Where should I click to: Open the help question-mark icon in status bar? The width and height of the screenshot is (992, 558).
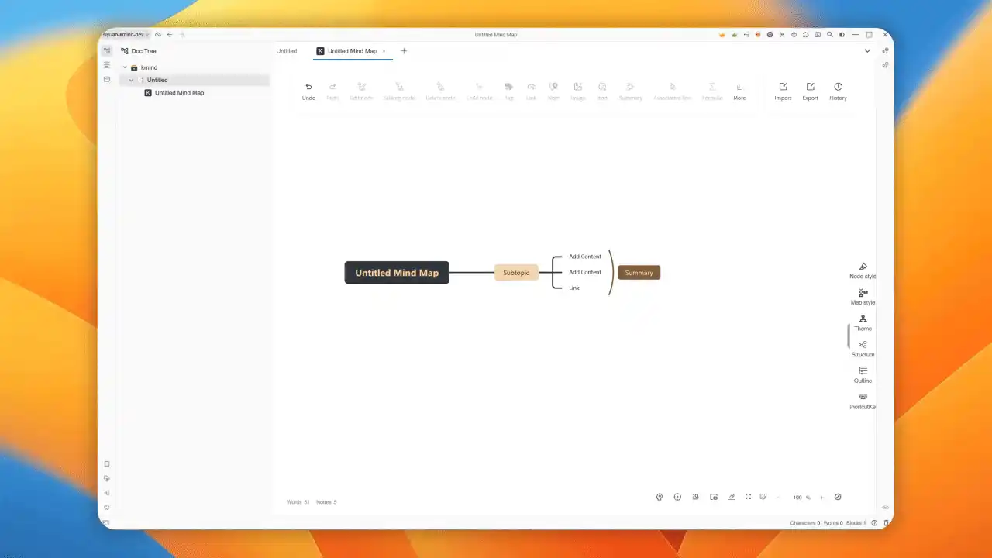[x=874, y=523]
